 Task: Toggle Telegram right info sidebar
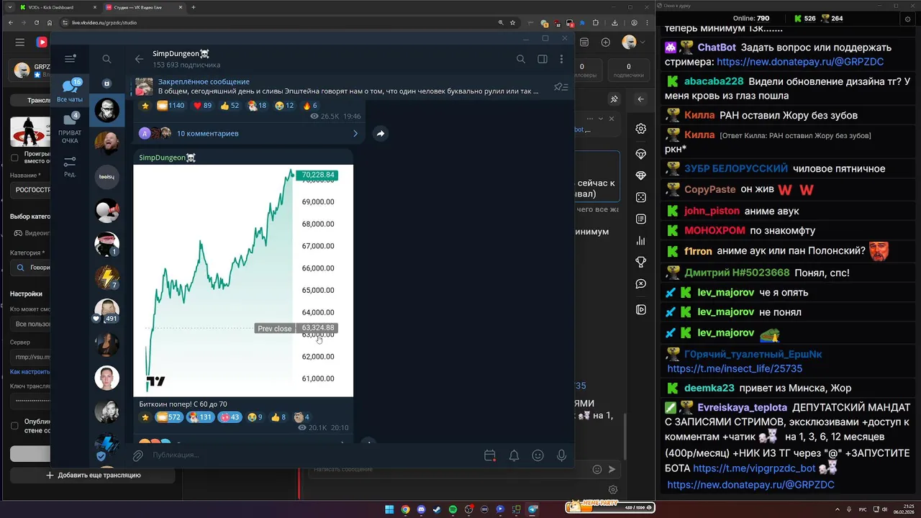543,59
